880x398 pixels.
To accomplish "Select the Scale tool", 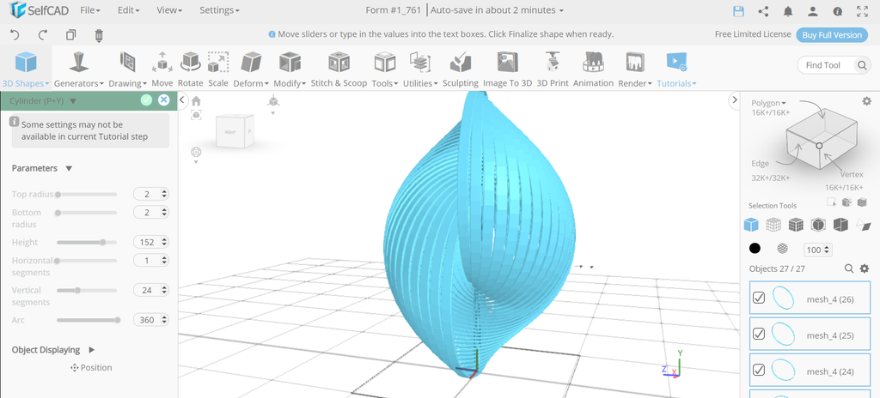I will tap(217, 70).
